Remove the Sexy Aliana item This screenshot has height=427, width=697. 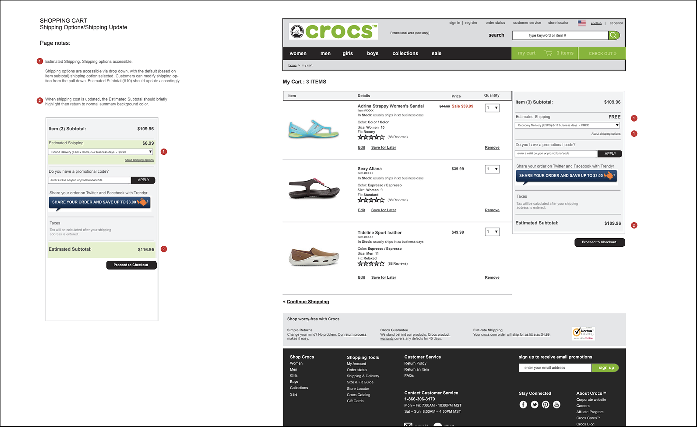[492, 210]
